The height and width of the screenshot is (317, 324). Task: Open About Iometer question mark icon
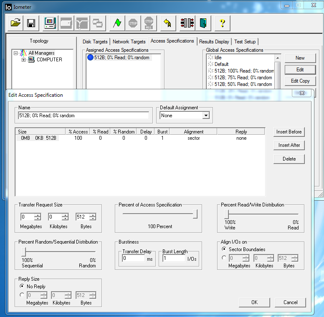click(223, 23)
